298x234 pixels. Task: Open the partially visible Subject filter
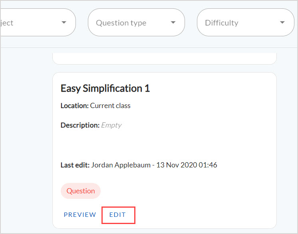pos(32,23)
